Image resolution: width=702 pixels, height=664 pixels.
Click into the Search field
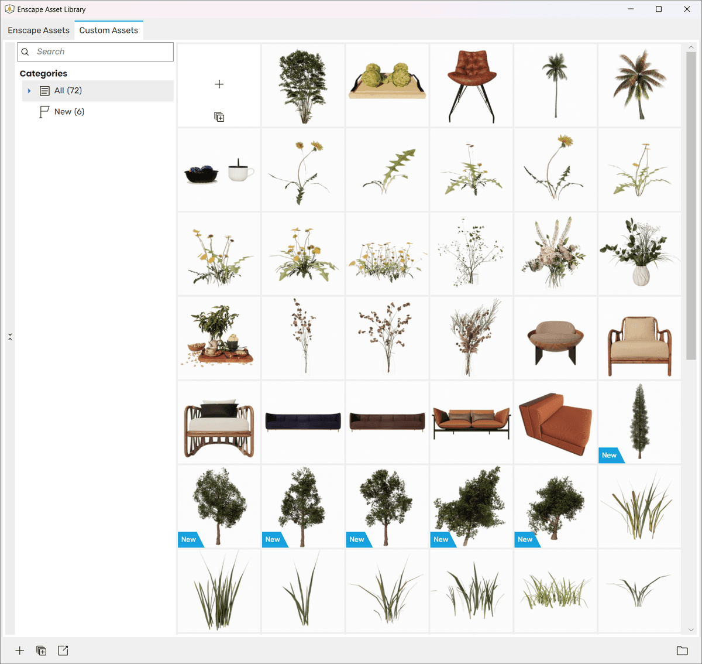102,52
